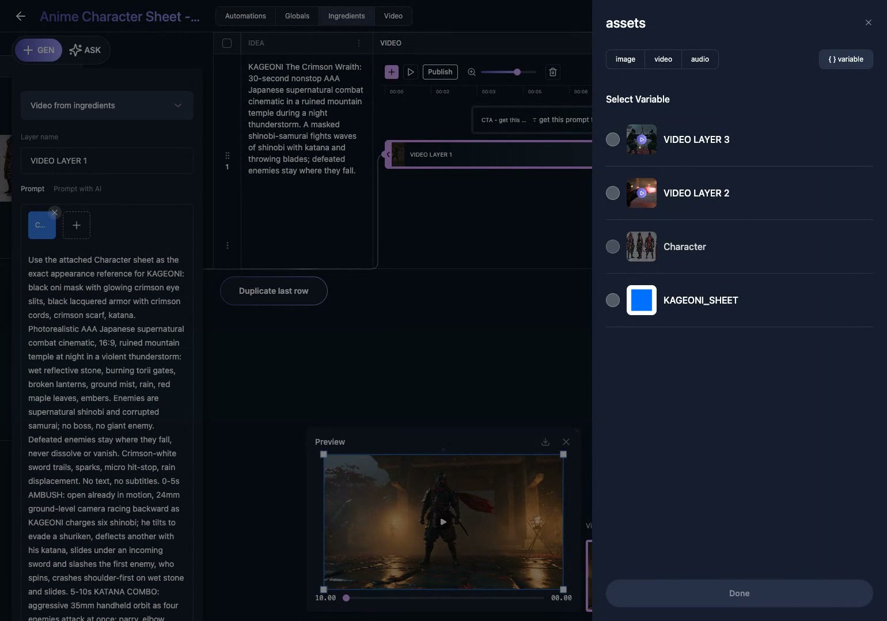
Task: Open the IDEA column options menu
Action: coord(359,43)
